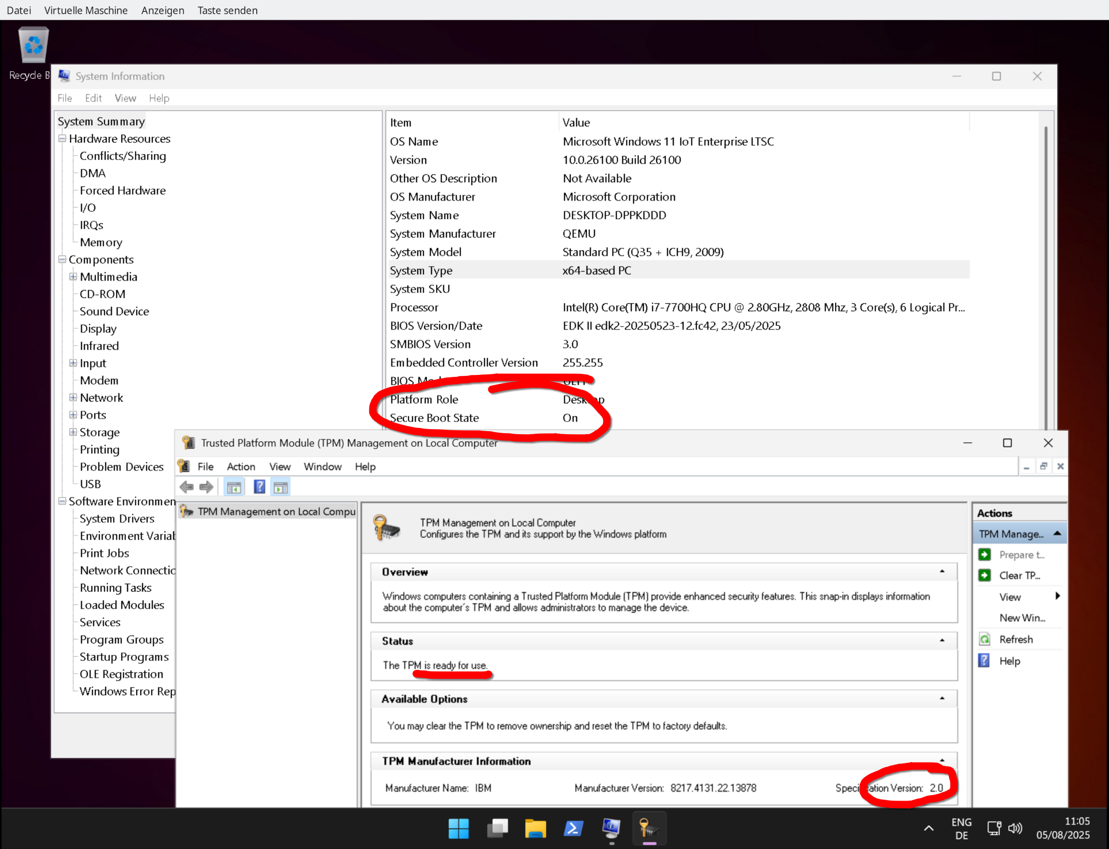Open Help menu in System Information
The image size is (1109, 849).
pyautogui.click(x=159, y=98)
